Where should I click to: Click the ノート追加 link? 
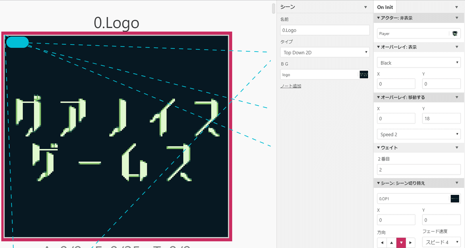pyautogui.click(x=291, y=86)
